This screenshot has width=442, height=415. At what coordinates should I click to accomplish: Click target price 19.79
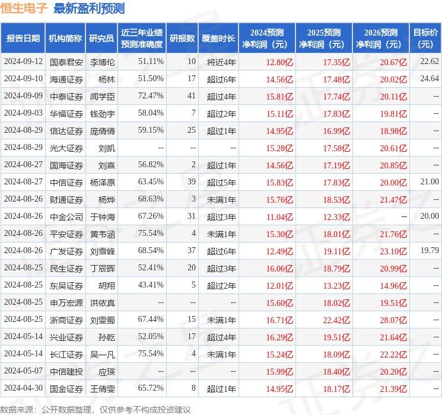[x=430, y=250]
